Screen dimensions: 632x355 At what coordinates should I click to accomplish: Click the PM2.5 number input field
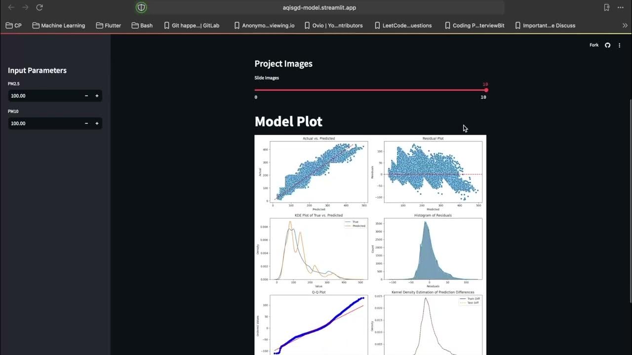point(44,96)
